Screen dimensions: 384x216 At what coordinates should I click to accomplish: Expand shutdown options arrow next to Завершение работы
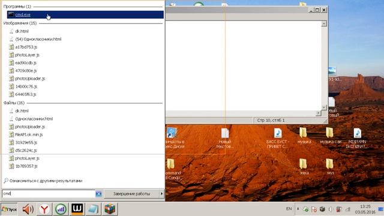click(x=161, y=194)
